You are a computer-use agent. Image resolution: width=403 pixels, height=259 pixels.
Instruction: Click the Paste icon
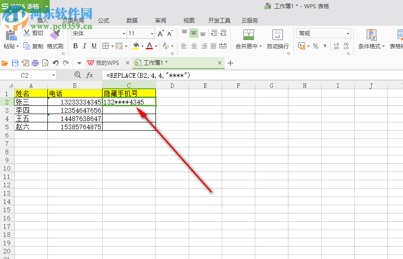click(x=11, y=35)
